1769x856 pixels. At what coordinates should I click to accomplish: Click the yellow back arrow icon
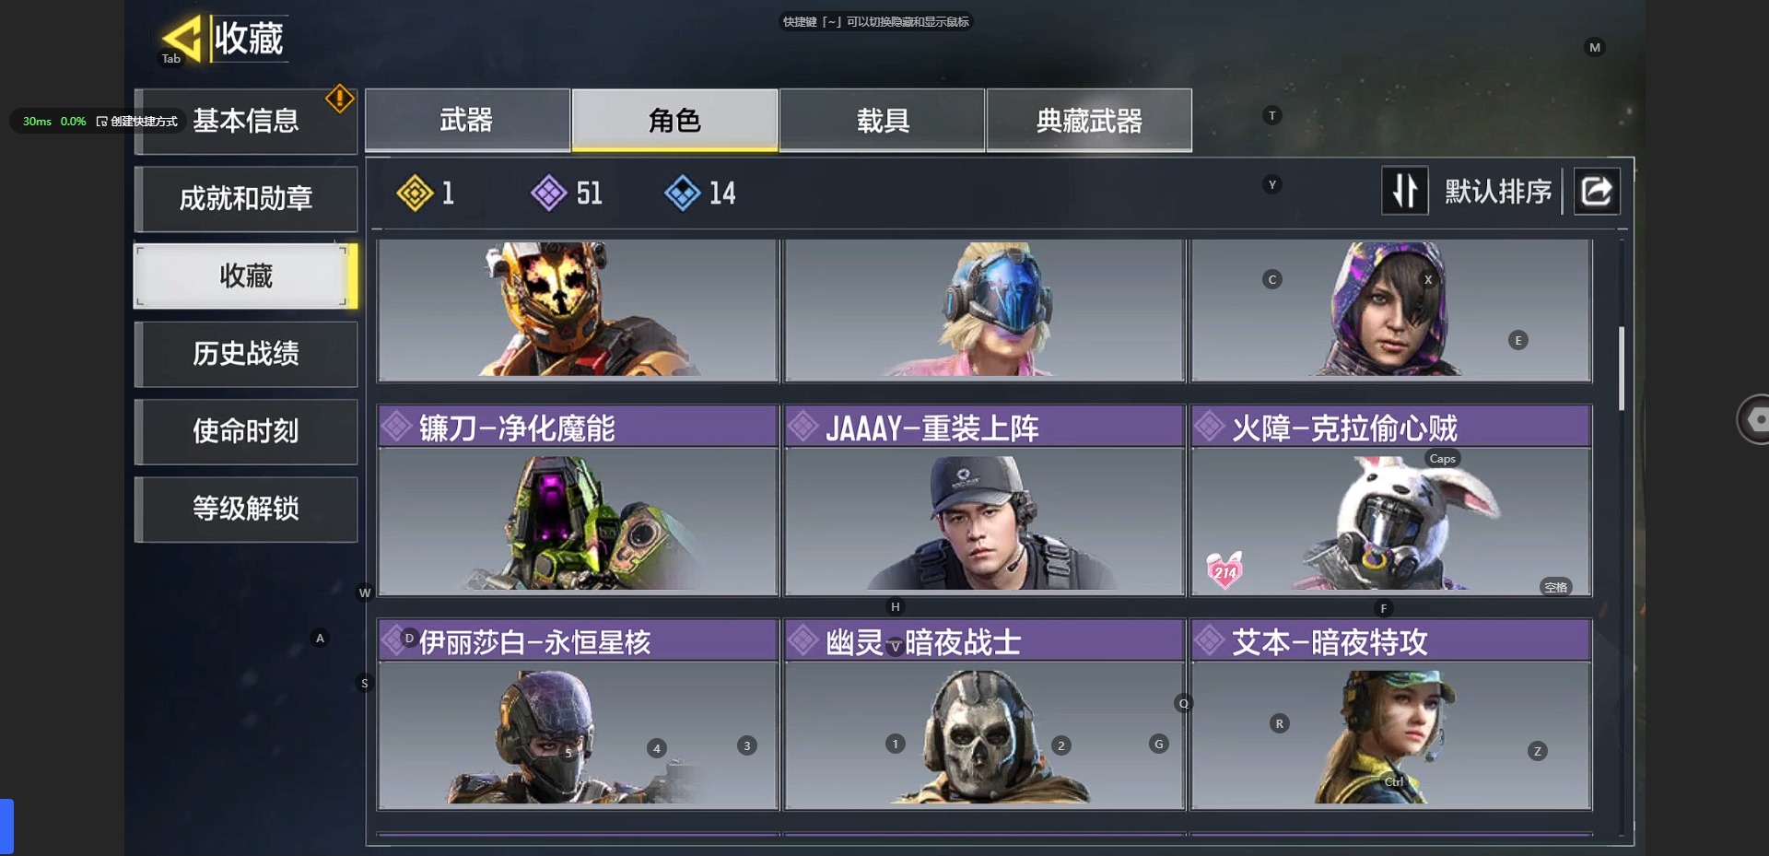point(182,37)
